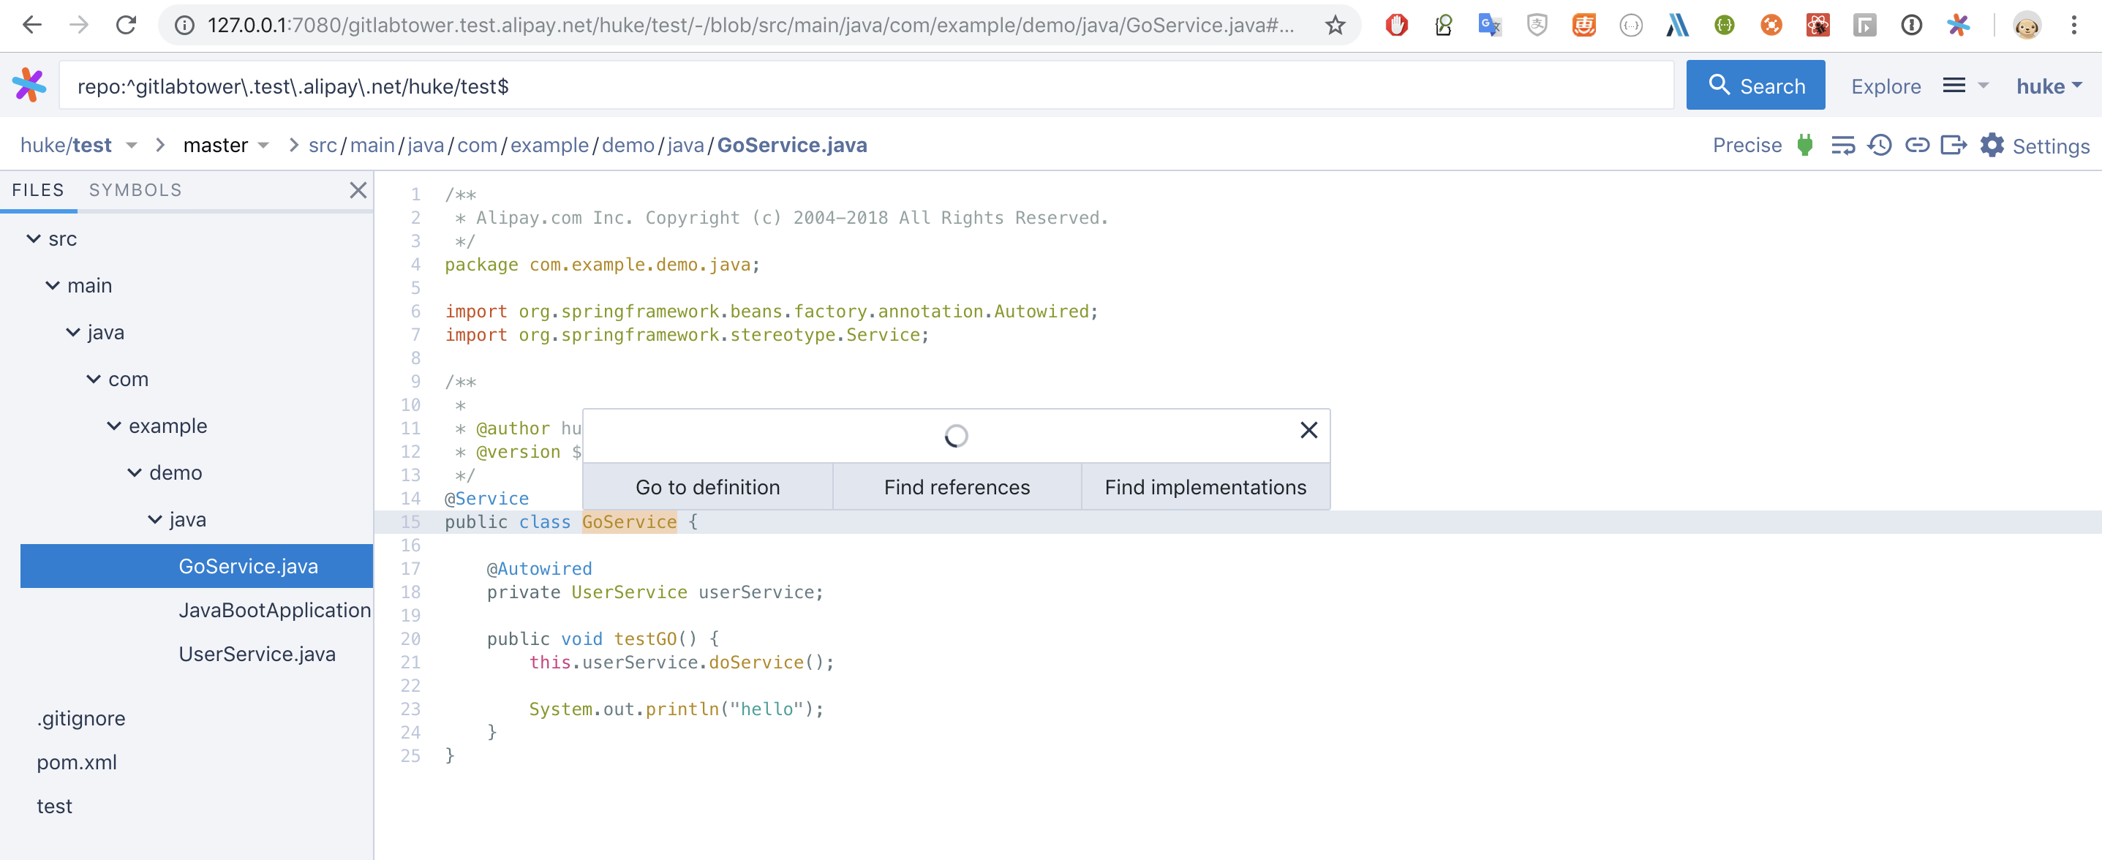The width and height of the screenshot is (2102, 860).
Task: Open Settings using the gear icon
Action: click(1992, 146)
